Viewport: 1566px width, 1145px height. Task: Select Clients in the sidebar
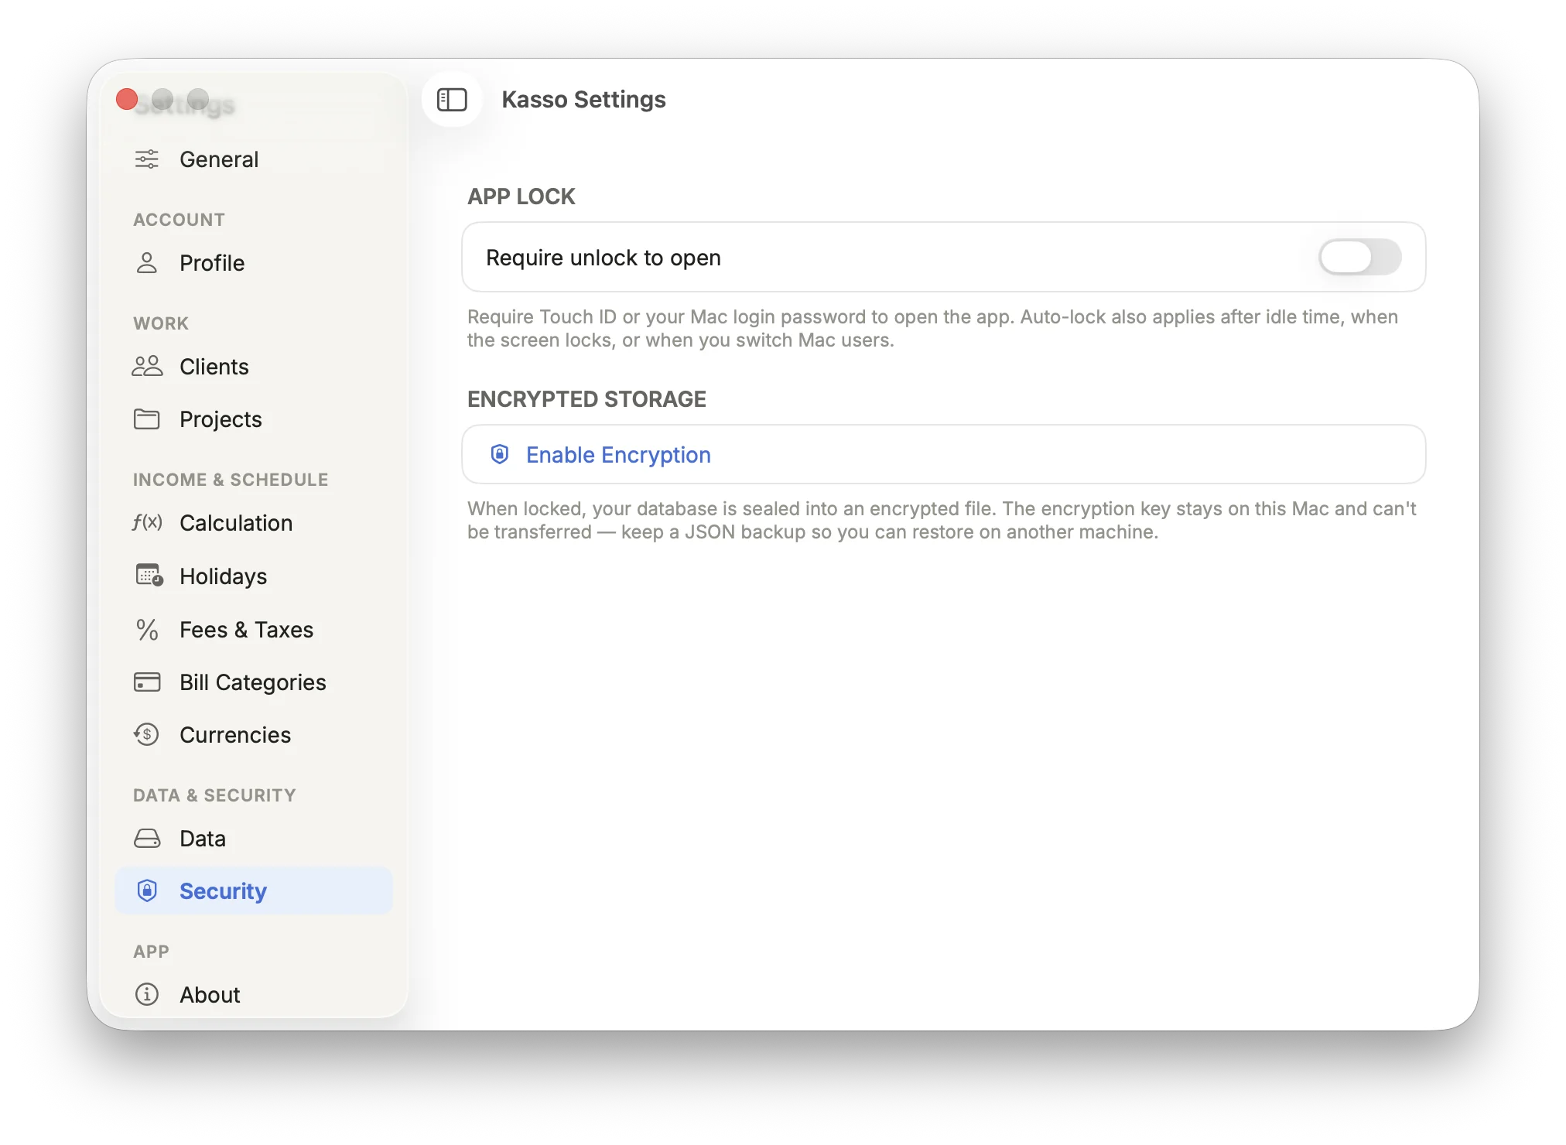pyautogui.click(x=254, y=367)
